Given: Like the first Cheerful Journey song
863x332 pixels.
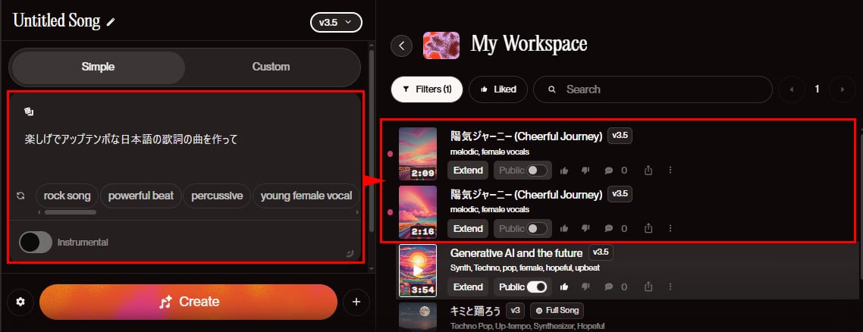Looking at the screenshot, I should tap(564, 171).
